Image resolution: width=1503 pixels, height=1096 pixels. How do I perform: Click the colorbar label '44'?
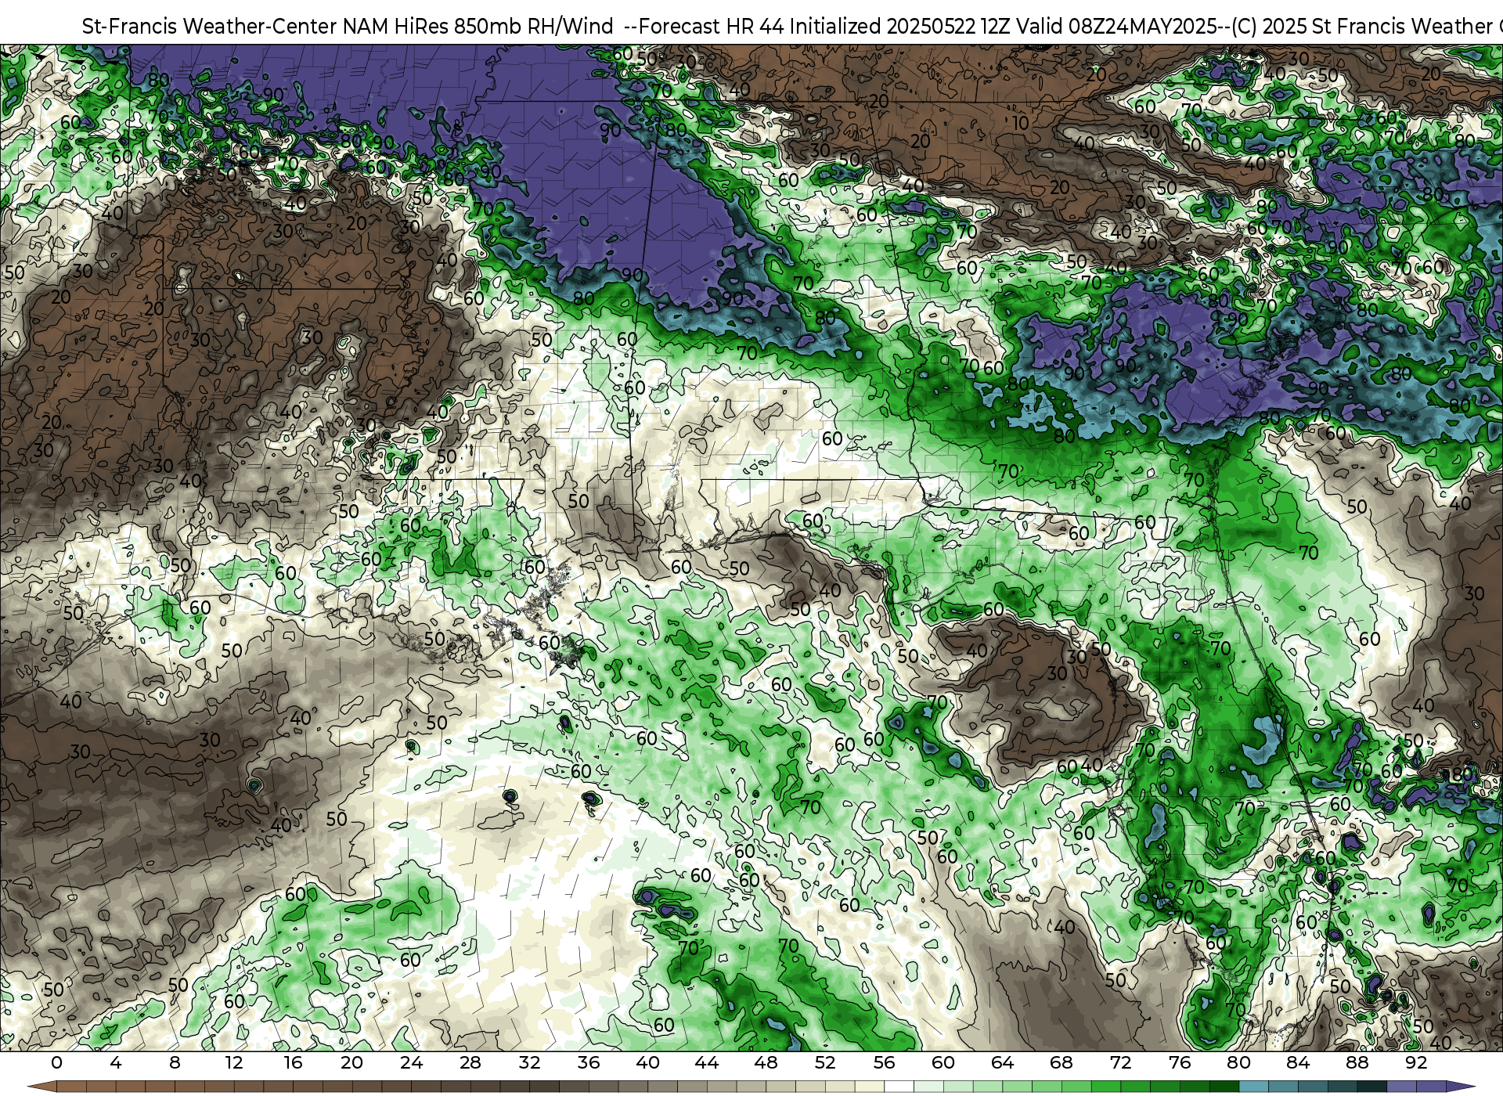tap(707, 1062)
